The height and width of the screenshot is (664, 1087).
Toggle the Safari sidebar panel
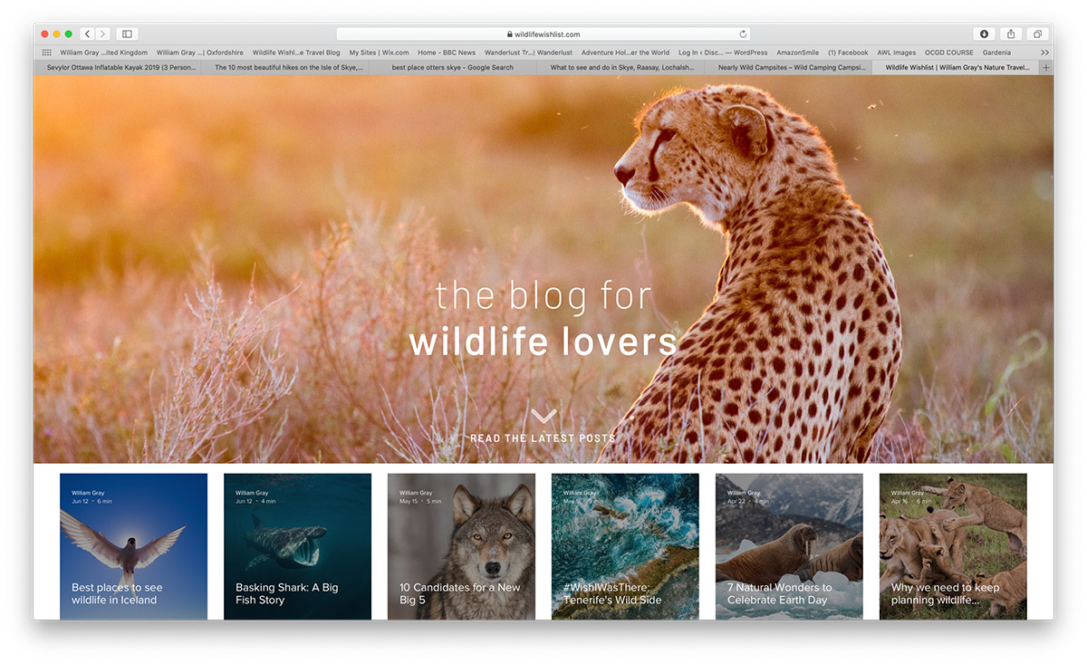click(x=127, y=34)
